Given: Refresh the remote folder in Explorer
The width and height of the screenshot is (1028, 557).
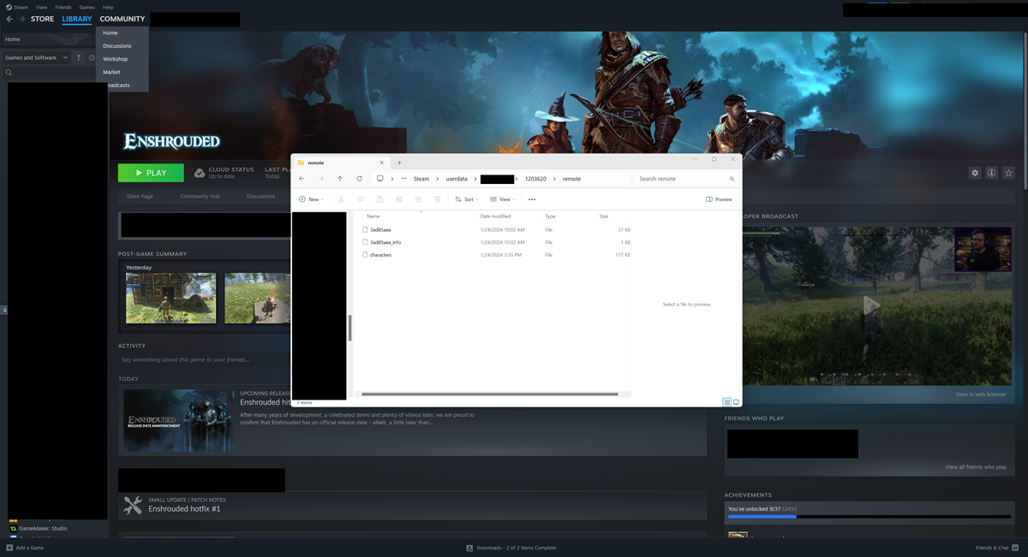Looking at the screenshot, I should click(359, 179).
